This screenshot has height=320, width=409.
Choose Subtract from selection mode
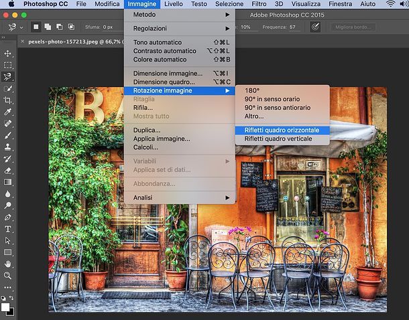tap(59, 27)
